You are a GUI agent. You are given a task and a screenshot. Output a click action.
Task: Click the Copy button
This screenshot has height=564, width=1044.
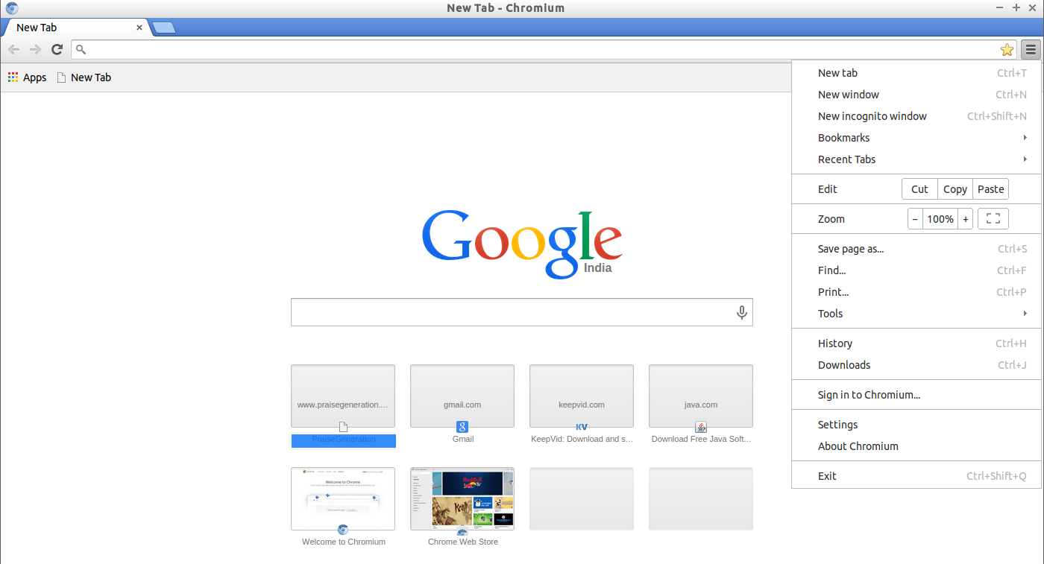point(955,189)
